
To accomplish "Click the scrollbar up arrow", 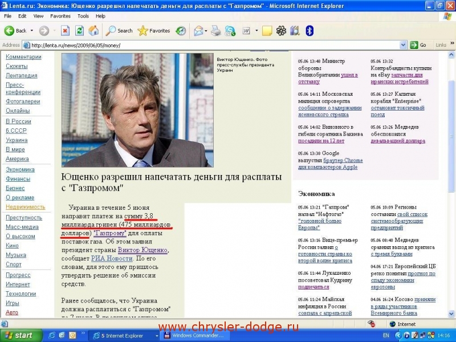I will pyautogui.click(x=451, y=54).
